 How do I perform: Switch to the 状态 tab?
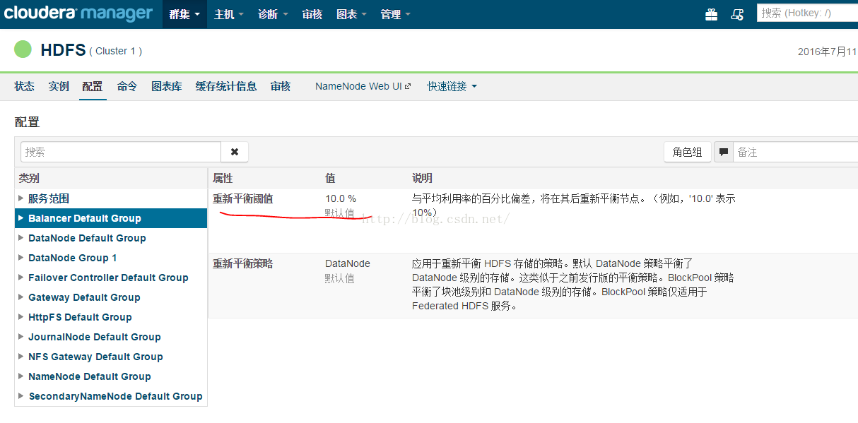(24, 86)
